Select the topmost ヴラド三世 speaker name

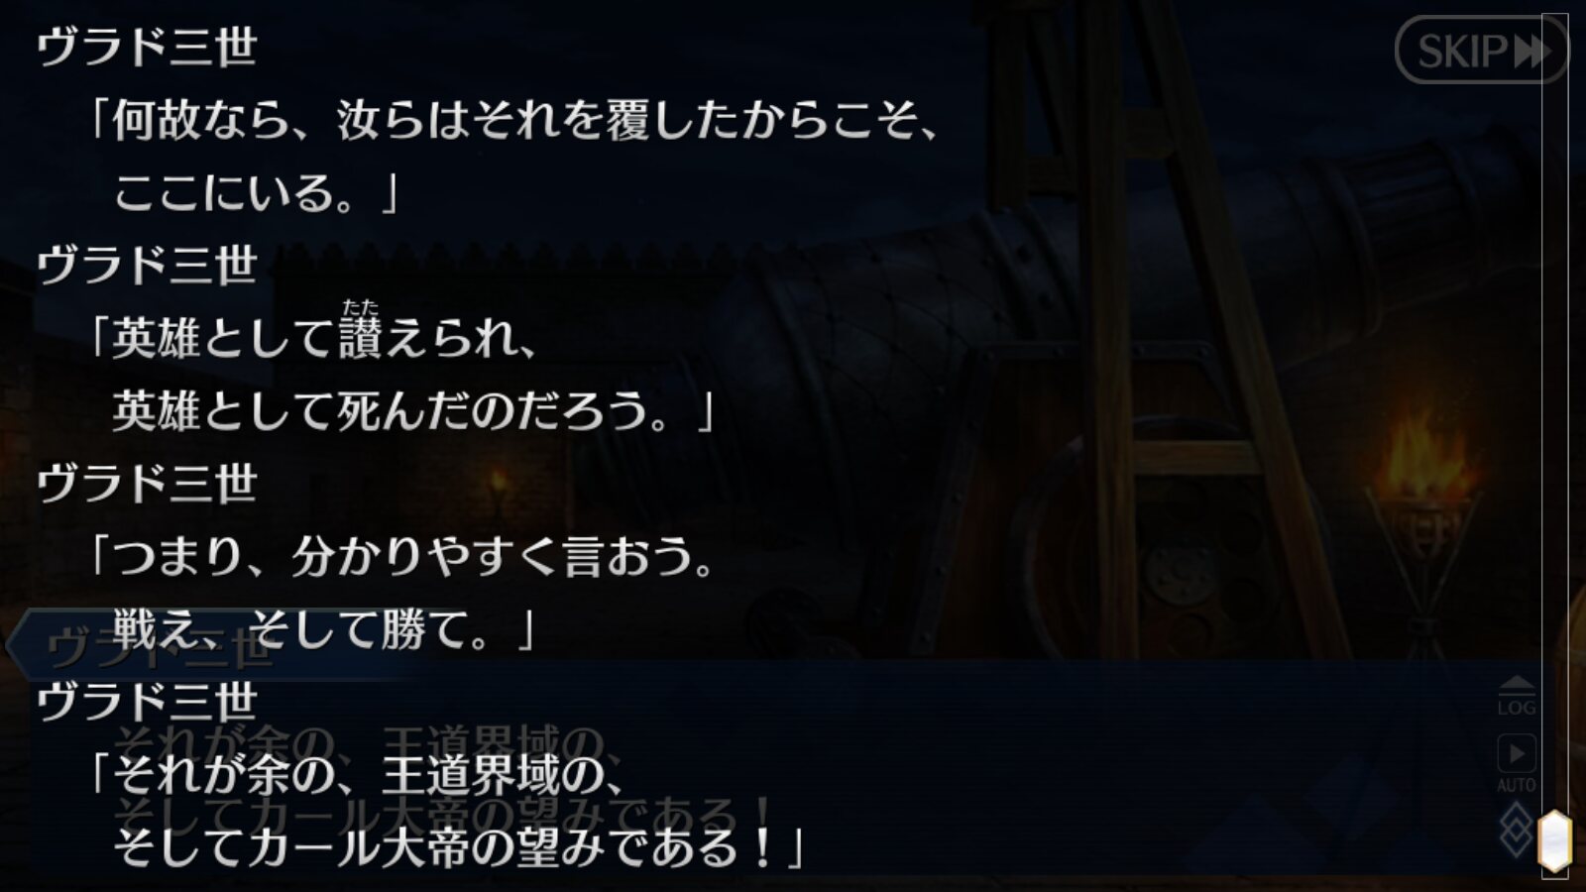tap(147, 47)
